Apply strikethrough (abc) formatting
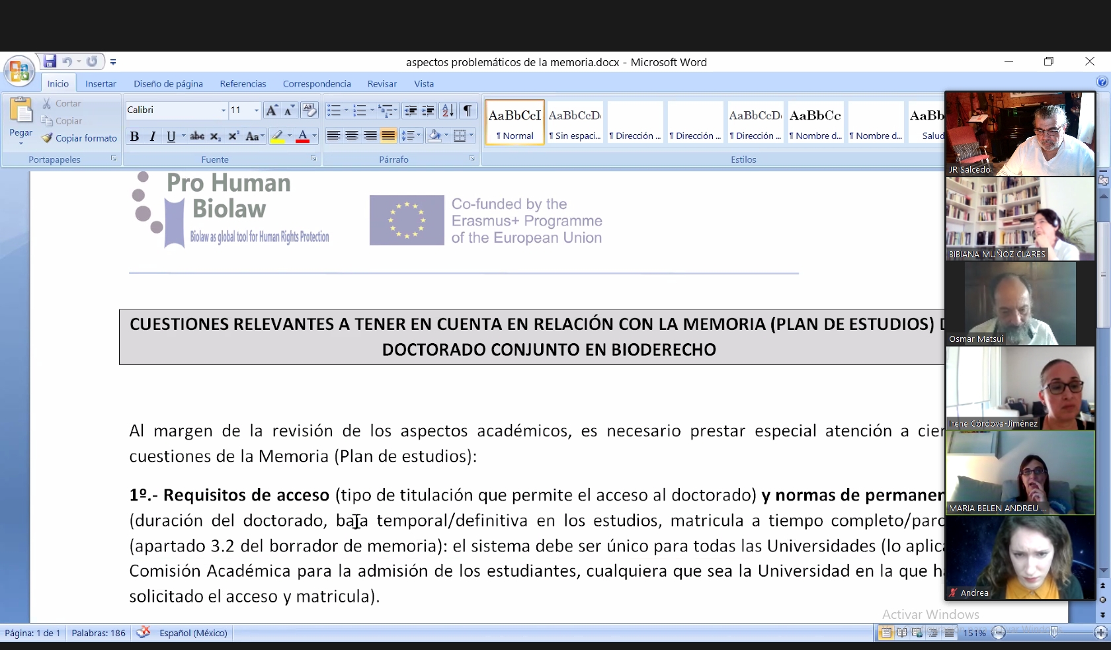 197,136
